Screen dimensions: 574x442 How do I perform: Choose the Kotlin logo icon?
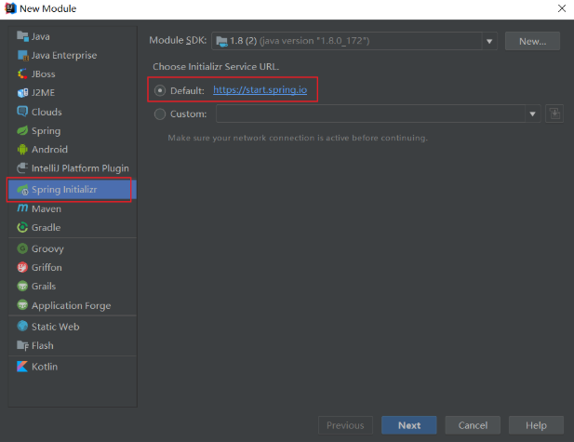point(22,367)
